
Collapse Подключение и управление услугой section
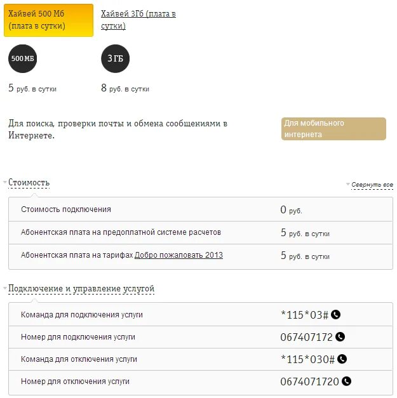(x=81, y=289)
